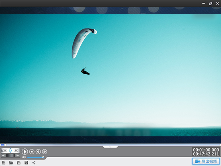This screenshot has height=166, width=221.
Task: Switch playback speed to 2X
Action: (16, 151)
